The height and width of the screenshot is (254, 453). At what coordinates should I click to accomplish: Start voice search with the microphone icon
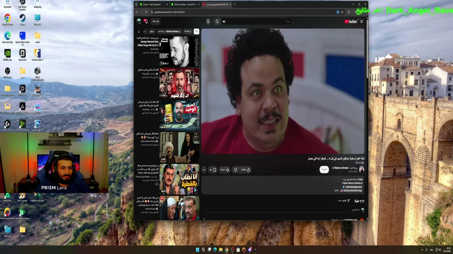pos(208,22)
